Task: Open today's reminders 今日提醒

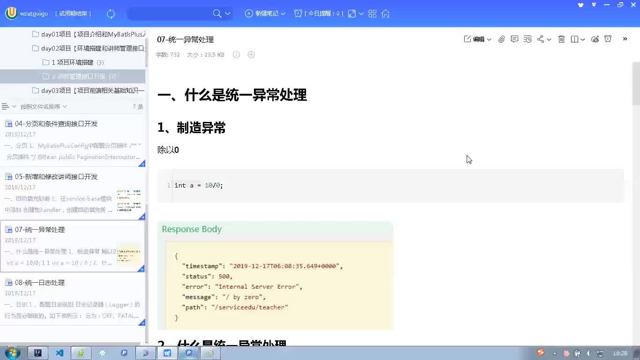Action: tap(319, 14)
